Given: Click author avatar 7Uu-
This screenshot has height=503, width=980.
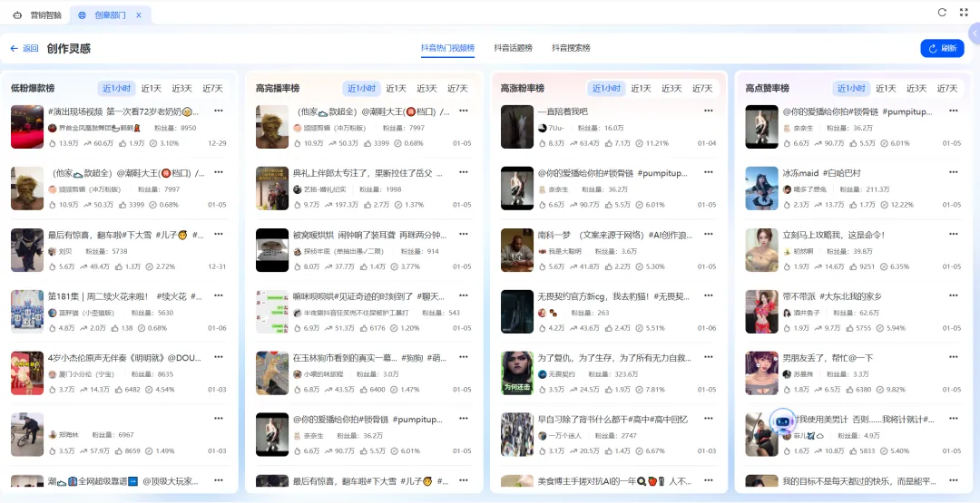Looking at the screenshot, I should [x=543, y=128].
